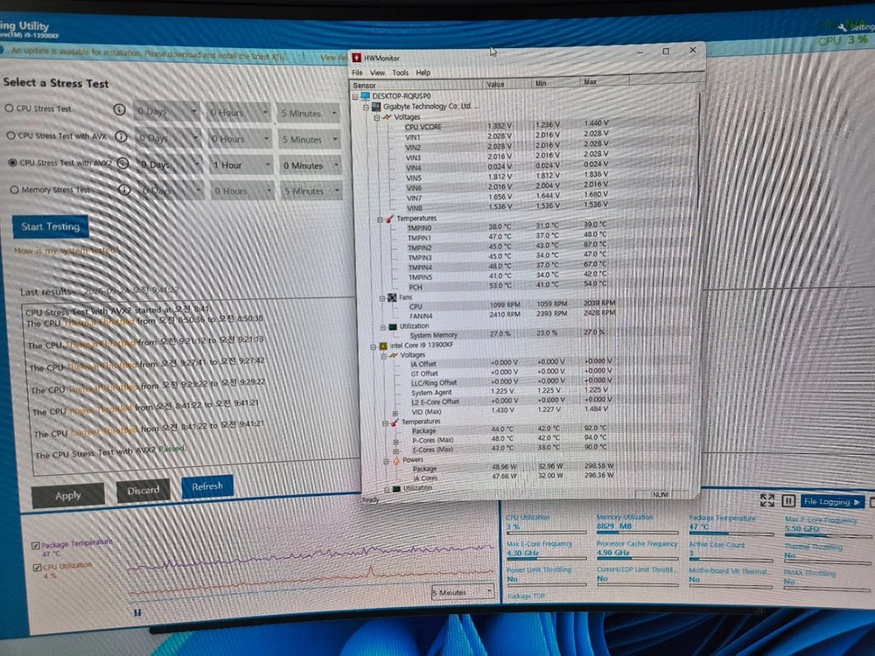Screen dimensions: 875x656
Task: Collapse the Gigabyte Technology Co. Ltd. node
Action: (x=366, y=107)
